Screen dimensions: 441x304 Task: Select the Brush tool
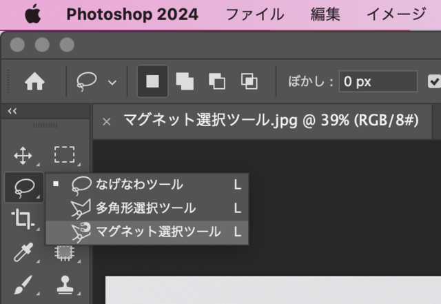pos(23,285)
